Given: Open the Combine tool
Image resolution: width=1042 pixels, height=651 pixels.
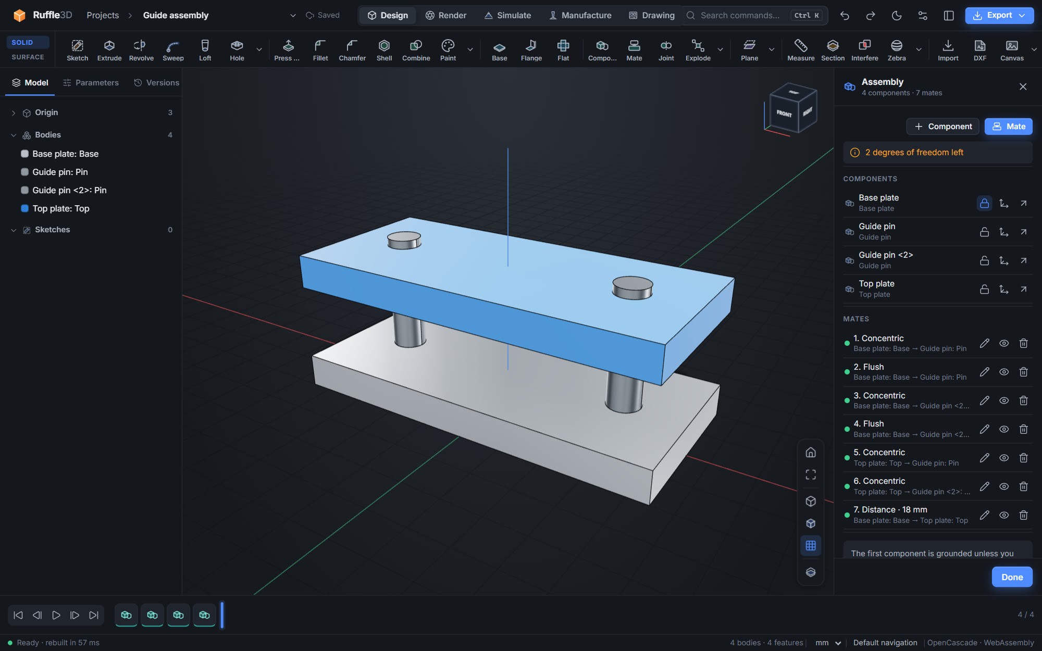Looking at the screenshot, I should point(416,51).
